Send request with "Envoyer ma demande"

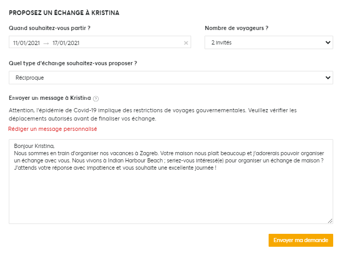pos(301,240)
